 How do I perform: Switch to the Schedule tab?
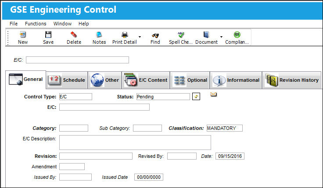tap(67, 80)
